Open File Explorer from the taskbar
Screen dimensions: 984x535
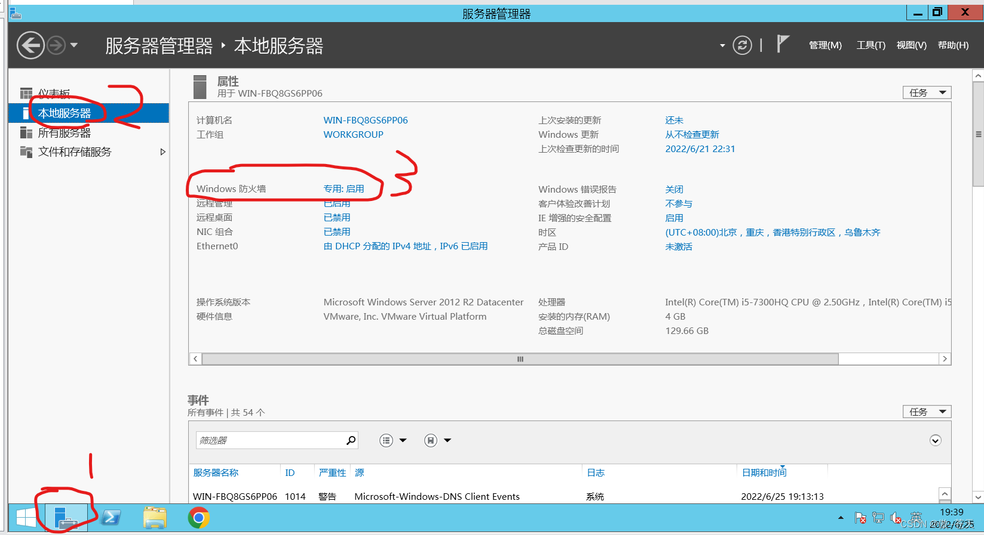pos(155,518)
